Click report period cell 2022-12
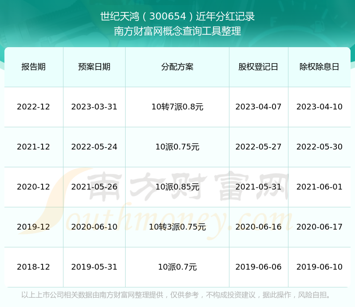The image size is (355, 307). point(34,107)
